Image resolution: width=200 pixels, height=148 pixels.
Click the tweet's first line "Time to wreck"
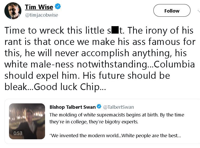(34, 31)
